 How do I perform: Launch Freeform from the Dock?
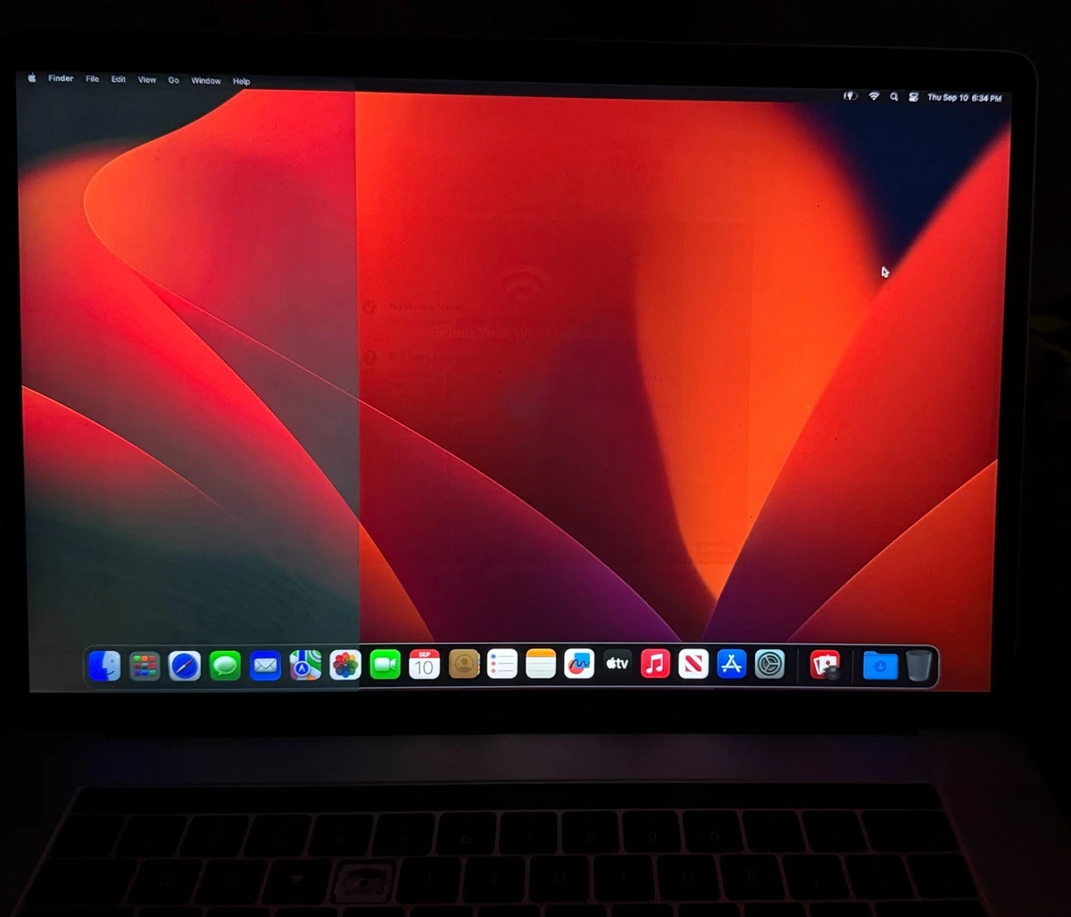(x=579, y=664)
